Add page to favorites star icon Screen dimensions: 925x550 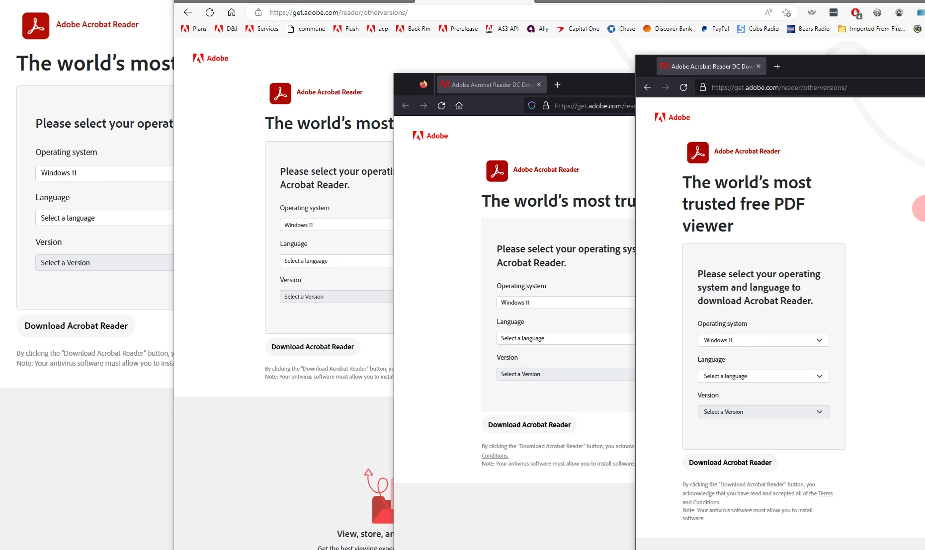pyautogui.click(x=786, y=12)
